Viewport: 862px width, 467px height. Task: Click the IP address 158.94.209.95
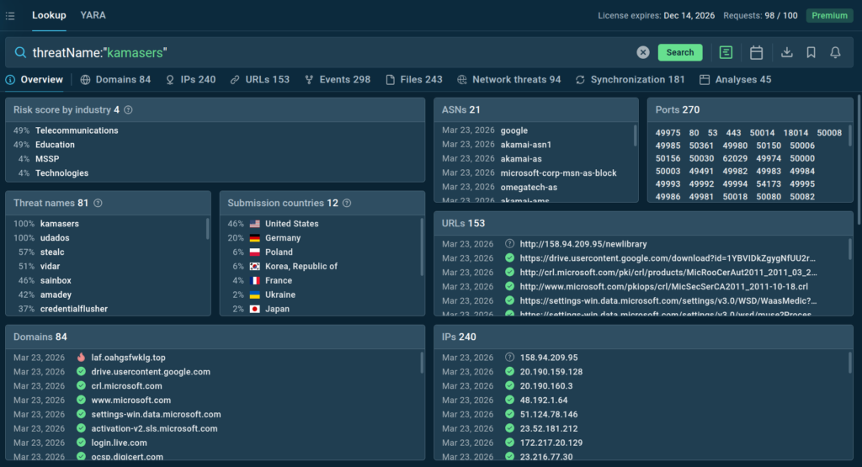[x=548, y=358]
